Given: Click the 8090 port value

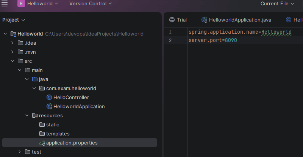Looking at the screenshot, I should [231, 40].
